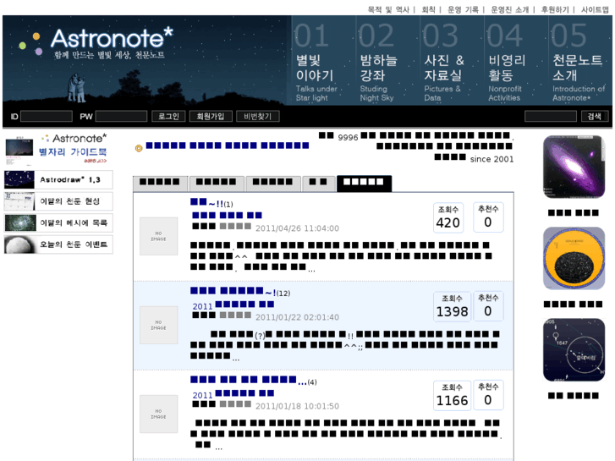The image size is (615, 461).
Task: Click the 추천수 box of the 1166-view post
Action: coord(488,395)
